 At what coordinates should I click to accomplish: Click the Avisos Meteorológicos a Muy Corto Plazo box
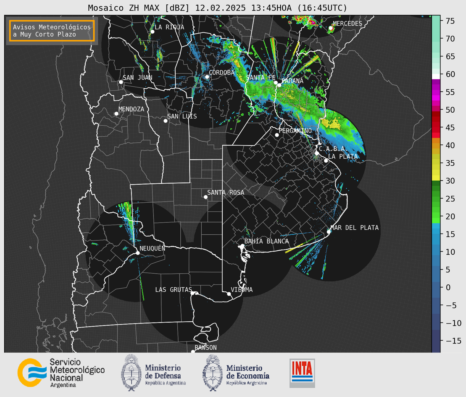point(52,31)
